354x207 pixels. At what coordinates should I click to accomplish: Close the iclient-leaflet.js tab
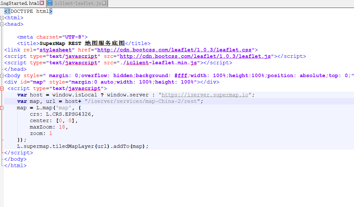coord(104,3)
